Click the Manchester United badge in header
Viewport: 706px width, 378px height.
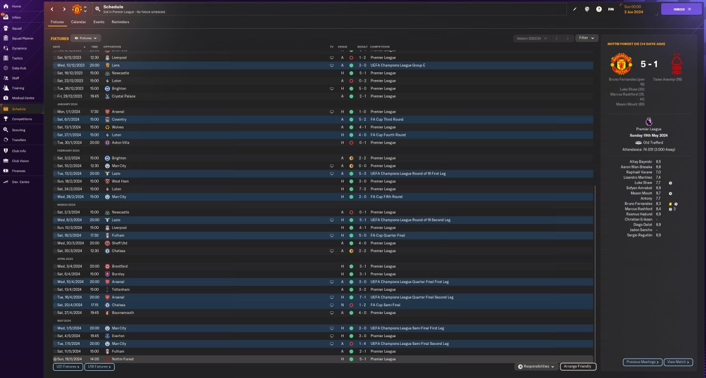click(x=77, y=9)
